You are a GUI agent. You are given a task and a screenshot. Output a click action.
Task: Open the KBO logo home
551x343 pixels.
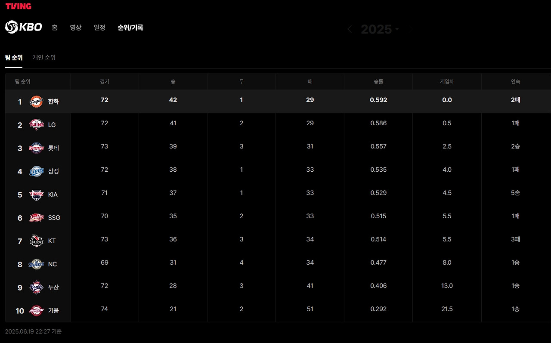[23, 27]
